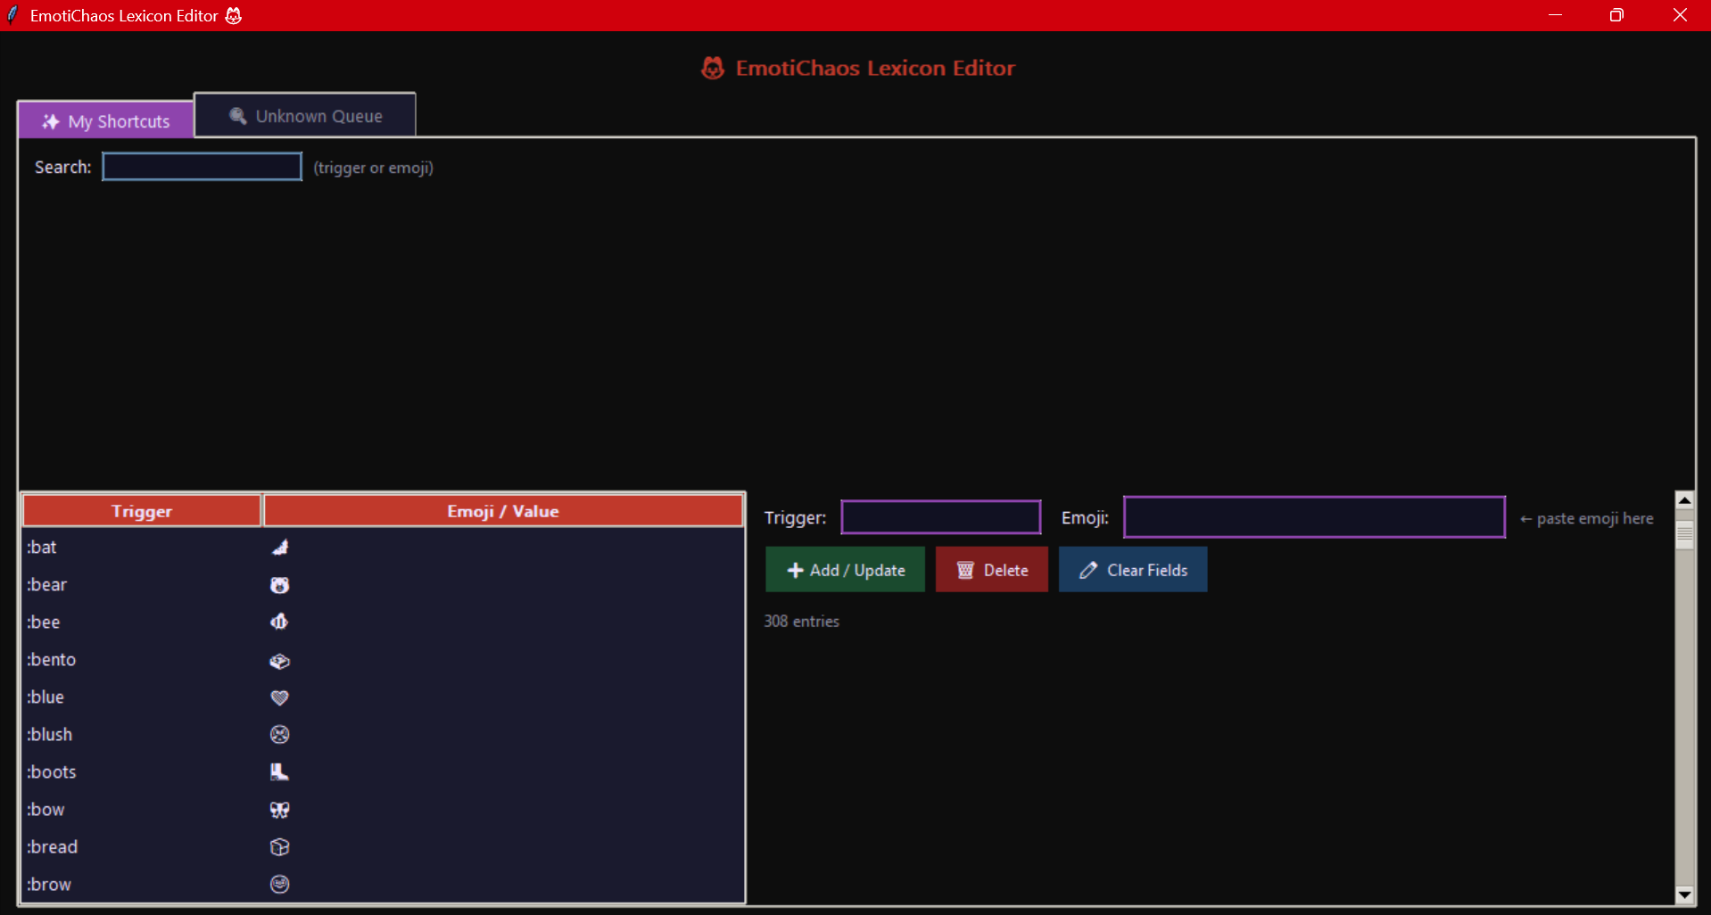Click the blue heart emoji value
Screen dimensions: 1711x915
click(x=280, y=697)
